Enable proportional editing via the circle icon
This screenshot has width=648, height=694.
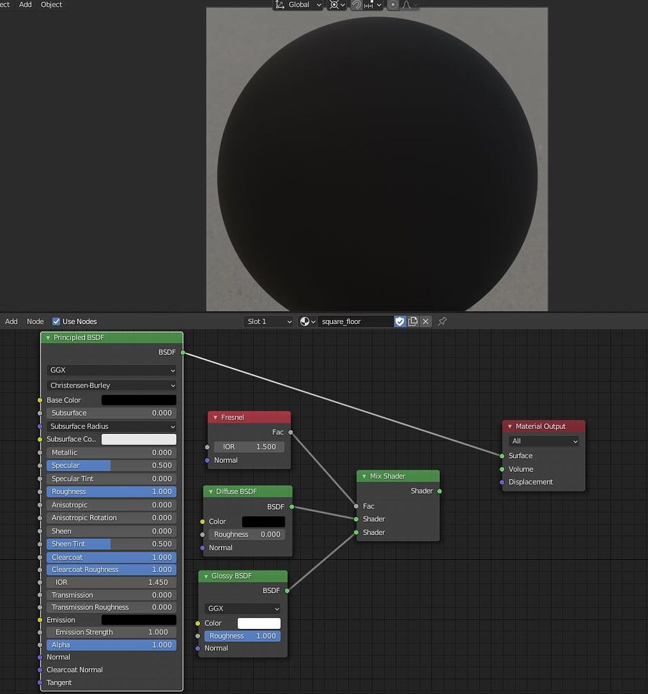point(393,5)
